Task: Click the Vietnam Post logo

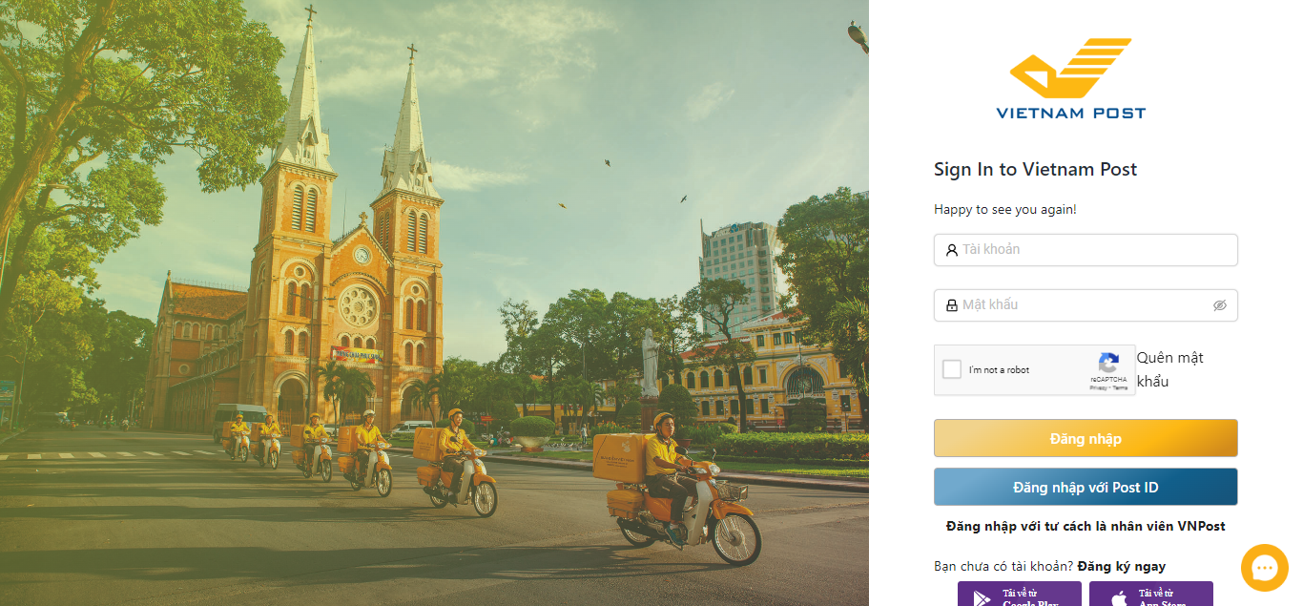Action: coord(1071,79)
